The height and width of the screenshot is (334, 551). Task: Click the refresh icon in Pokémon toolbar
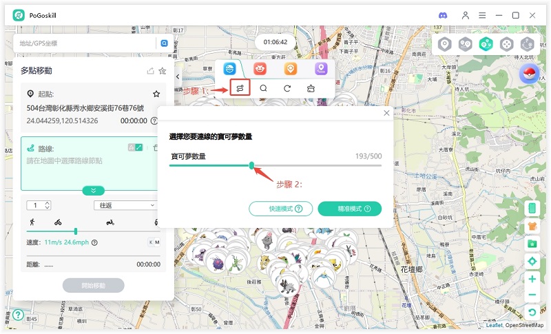point(287,88)
